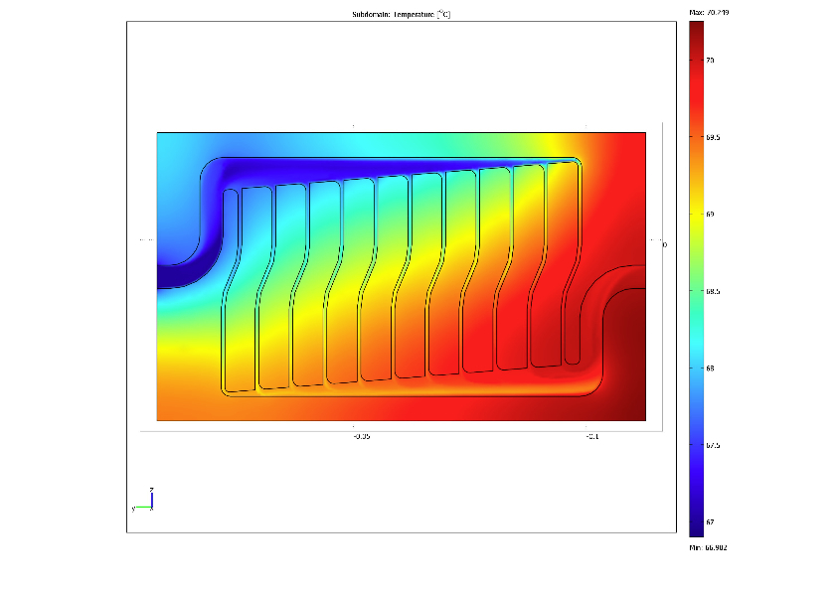Click the -0.05 x-axis tick label
Viewport: 837px width, 591px height.
click(x=362, y=435)
